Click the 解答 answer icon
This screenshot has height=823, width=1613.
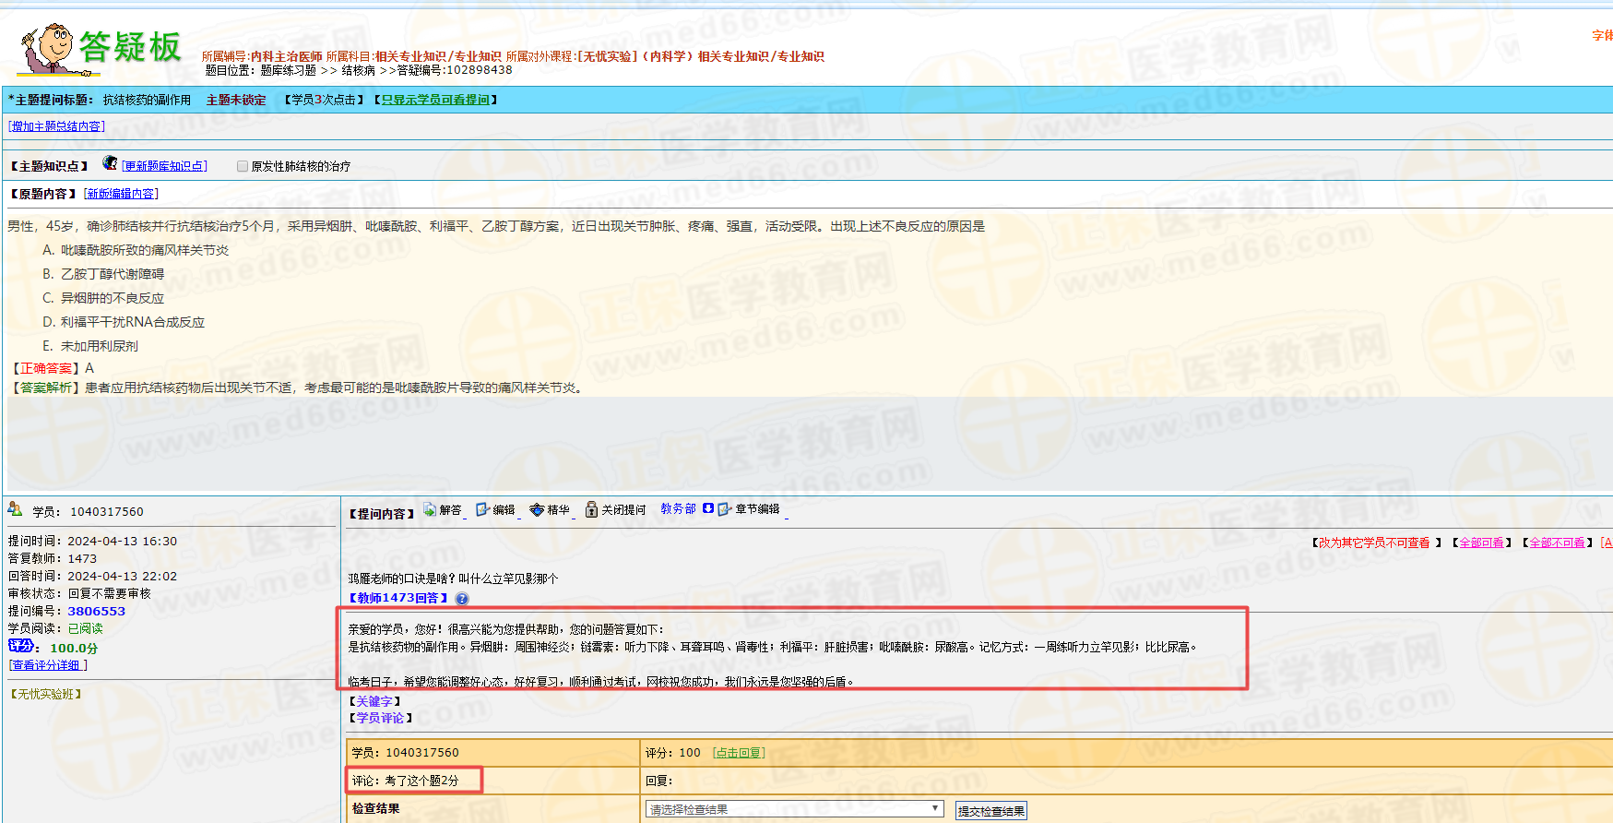click(x=430, y=509)
